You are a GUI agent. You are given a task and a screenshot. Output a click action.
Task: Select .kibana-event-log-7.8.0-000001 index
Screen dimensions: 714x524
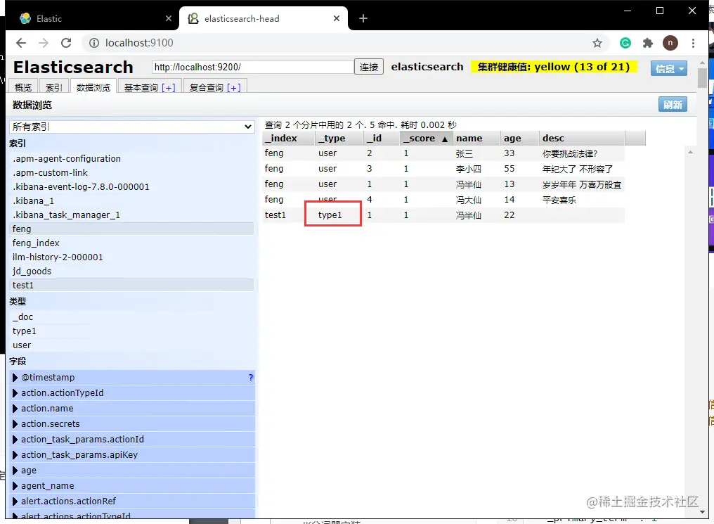[x=131, y=187]
